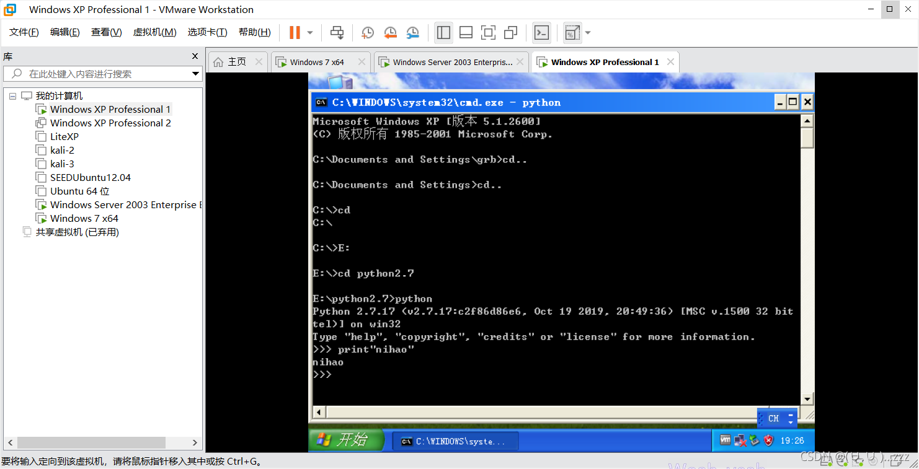This screenshot has width=919, height=469.
Task: Click the XP taskbar clock 19:26
Action: coord(792,441)
